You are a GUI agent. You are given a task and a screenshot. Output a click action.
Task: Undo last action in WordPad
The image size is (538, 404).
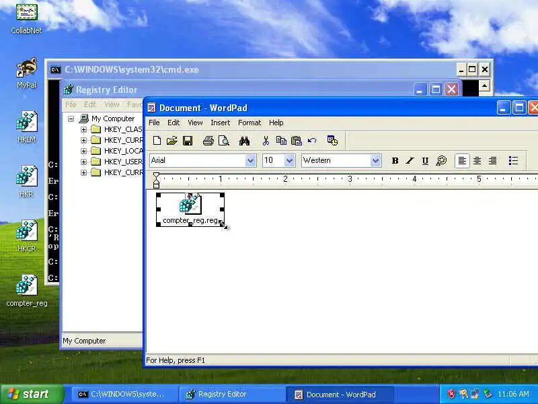click(x=312, y=141)
